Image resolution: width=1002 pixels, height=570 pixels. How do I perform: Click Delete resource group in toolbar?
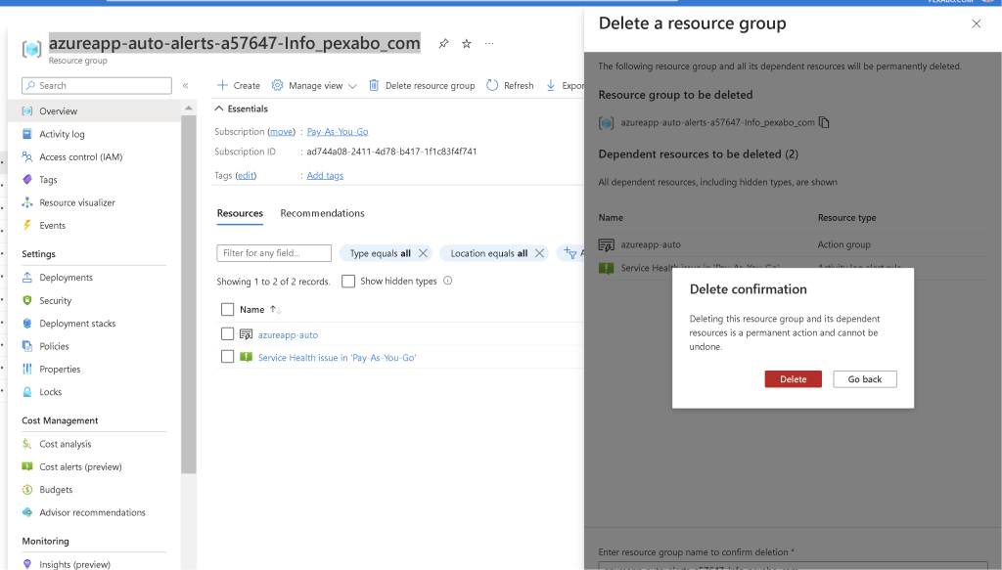click(x=422, y=85)
